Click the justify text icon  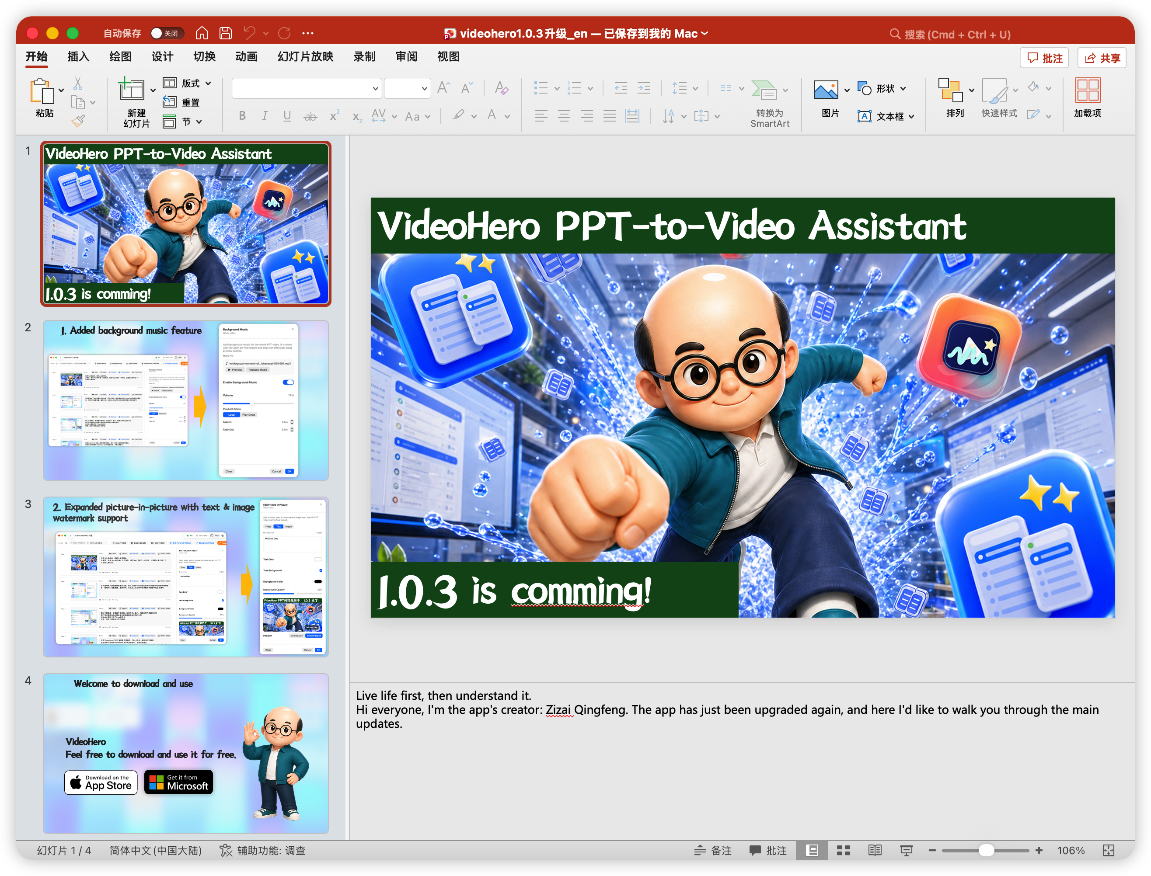click(x=609, y=116)
